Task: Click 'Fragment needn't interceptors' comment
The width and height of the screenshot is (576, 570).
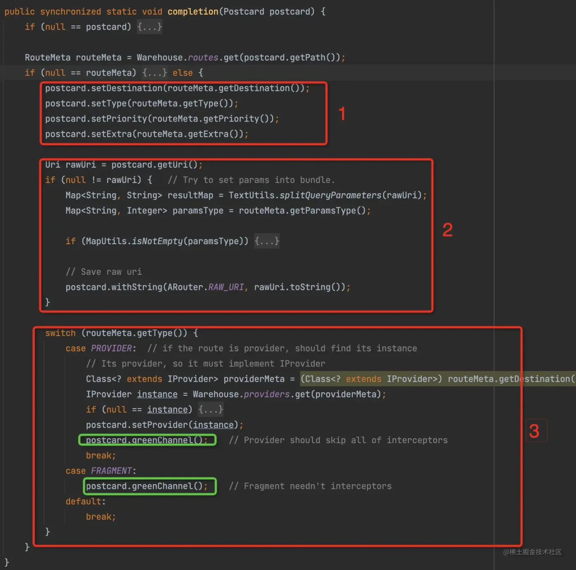Action: 310,486
